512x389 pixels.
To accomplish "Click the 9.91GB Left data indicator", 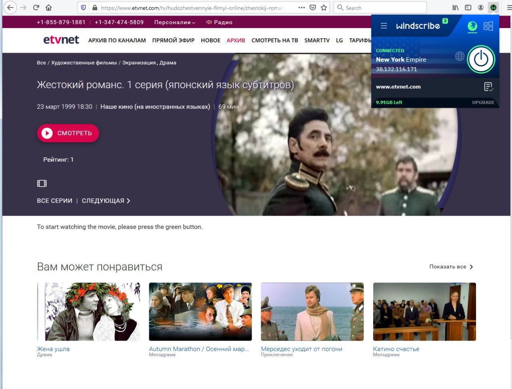I will [389, 102].
